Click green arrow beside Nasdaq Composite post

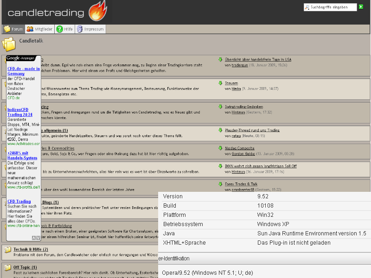click(221, 148)
